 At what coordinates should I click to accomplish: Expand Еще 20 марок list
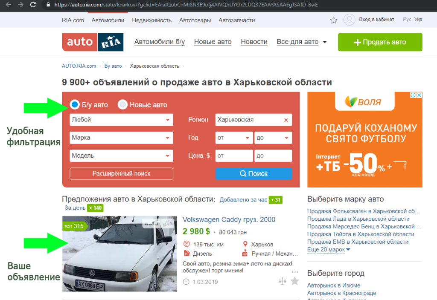coord(328,249)
